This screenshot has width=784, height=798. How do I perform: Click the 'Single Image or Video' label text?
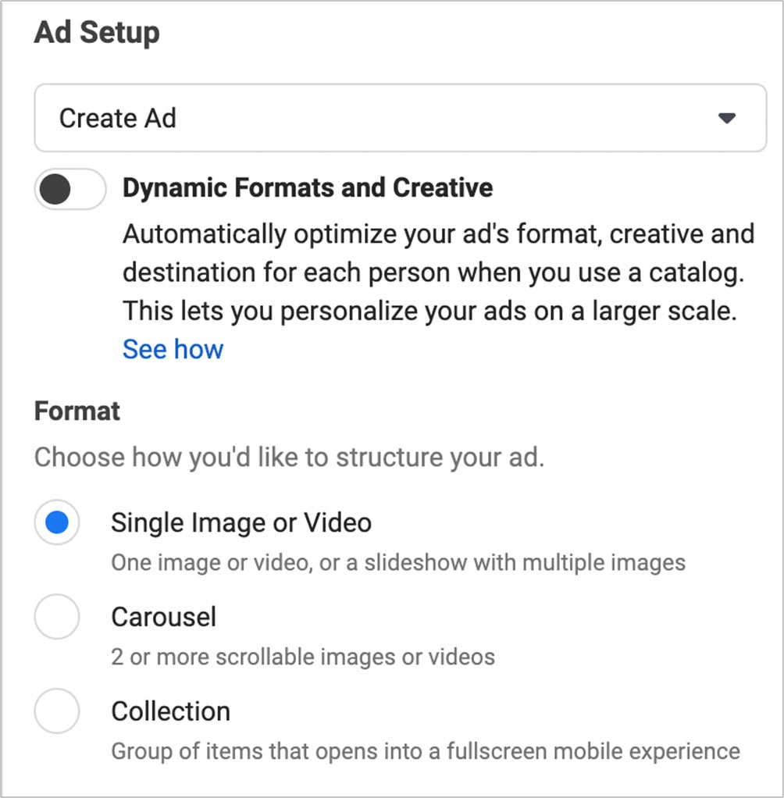tap(241, 522)
